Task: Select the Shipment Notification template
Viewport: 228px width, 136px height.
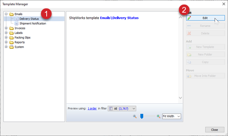Action: [x=33, y=23]
